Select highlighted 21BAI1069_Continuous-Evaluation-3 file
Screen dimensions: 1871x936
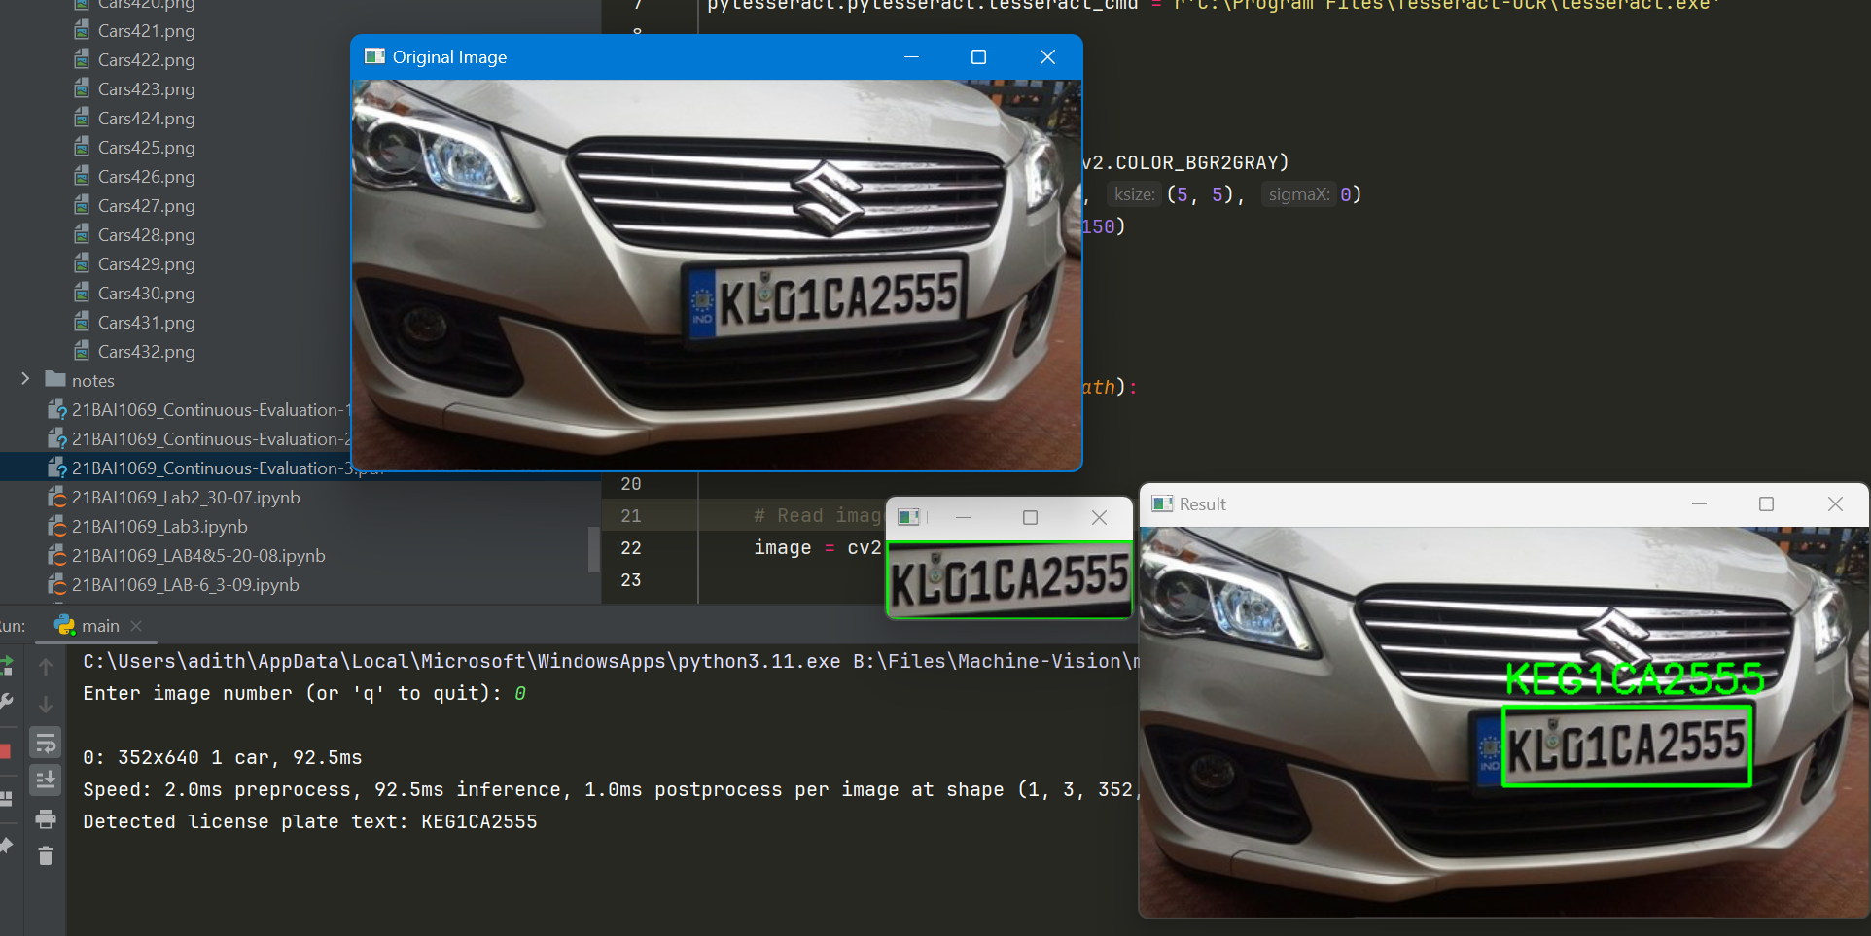tap(210, 468)
